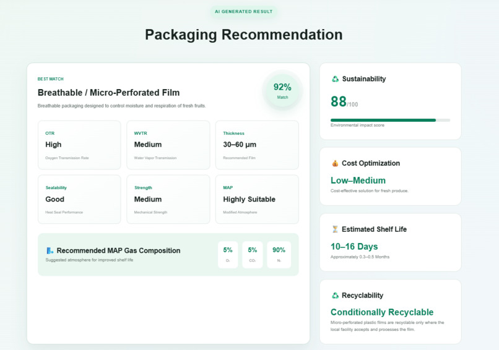
Task: Select the Strength Medium card
Action: click(x=168, y=199)
